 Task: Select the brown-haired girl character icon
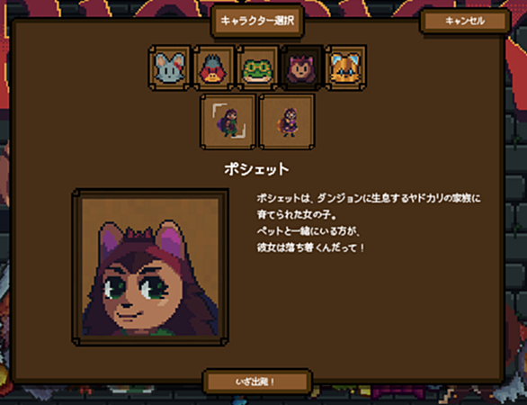pos(301,67)
